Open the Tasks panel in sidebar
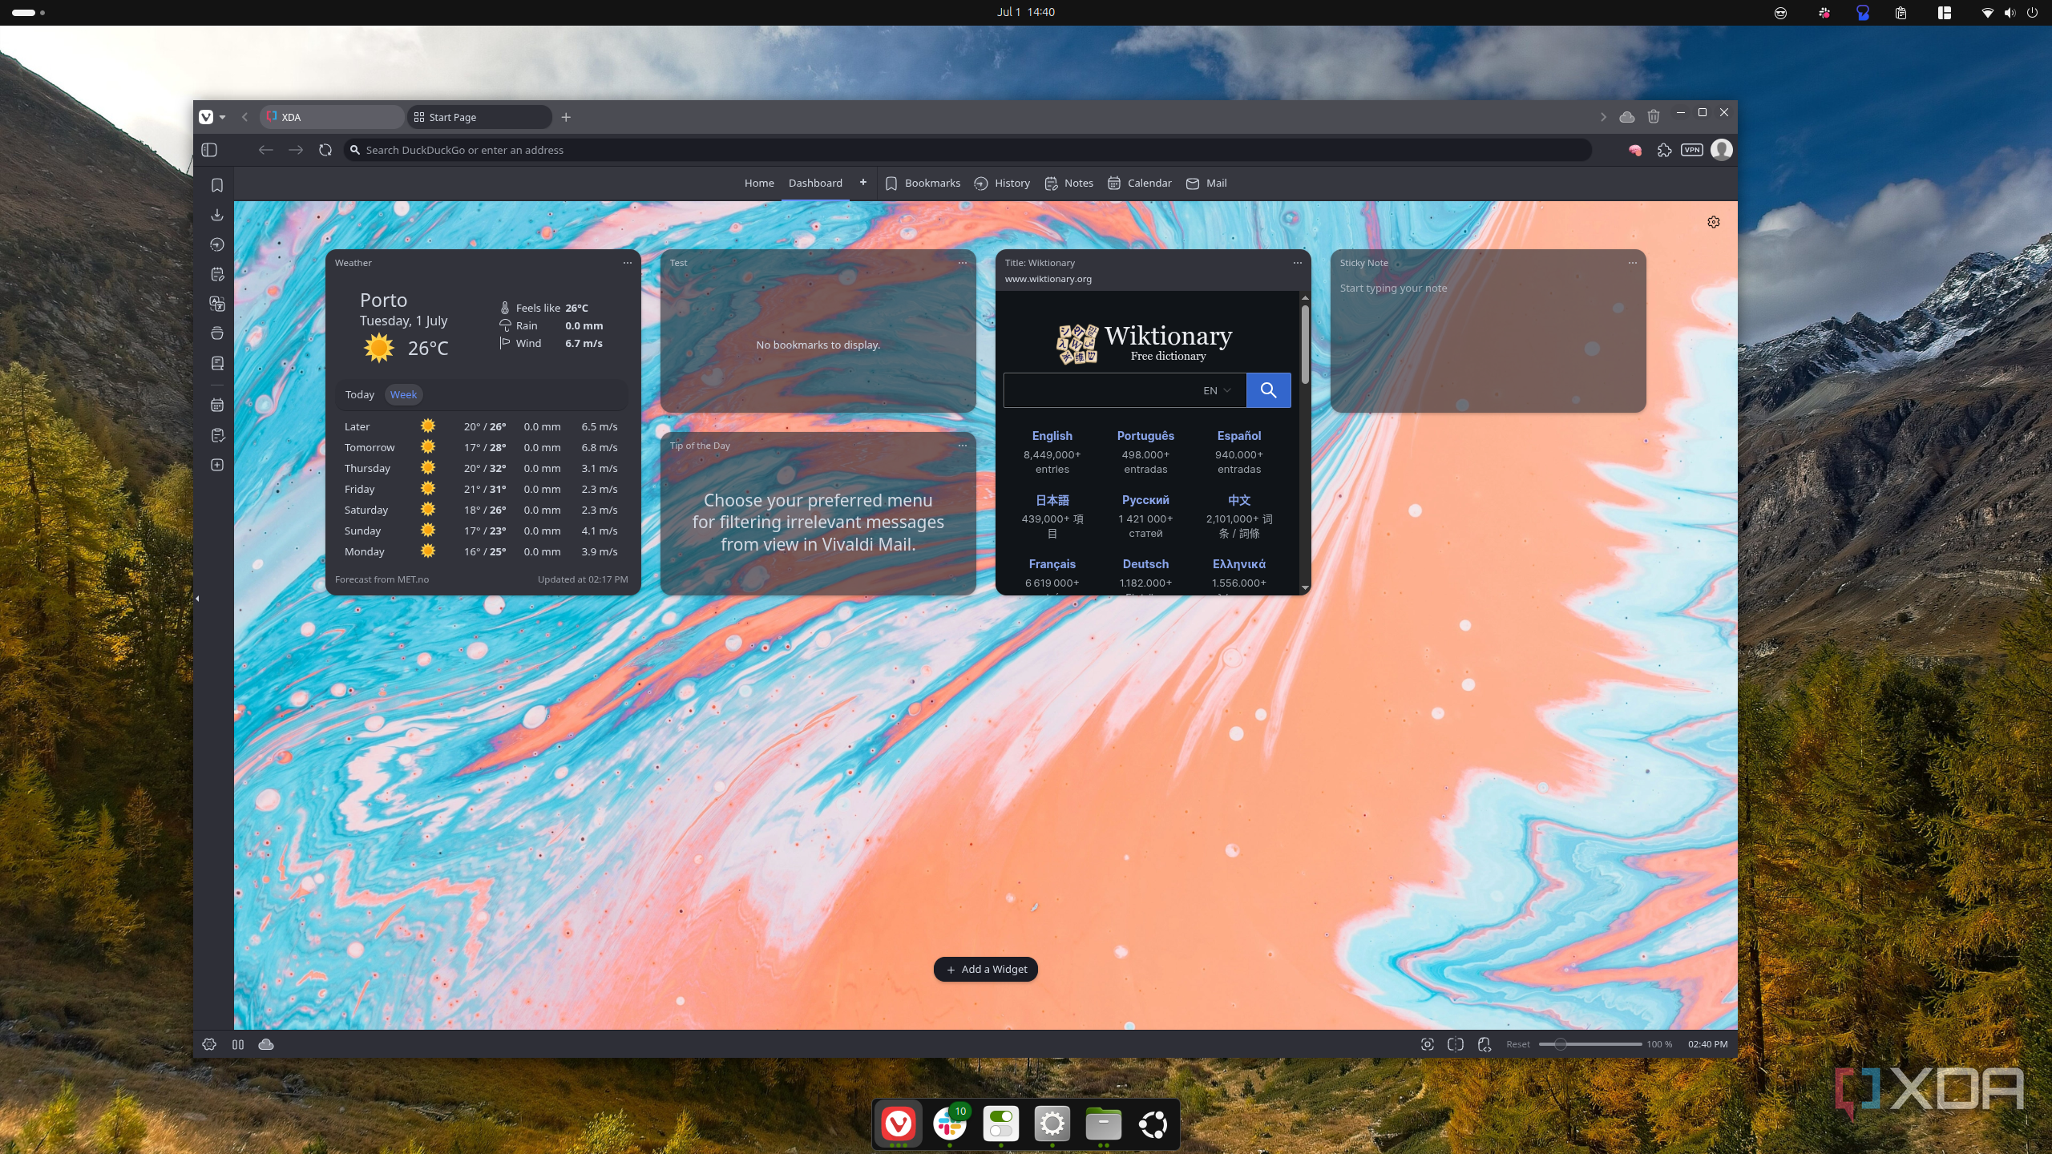The height and width of the screenshot is (1154, 2052). pyautogui.click(x=216, y=435)
